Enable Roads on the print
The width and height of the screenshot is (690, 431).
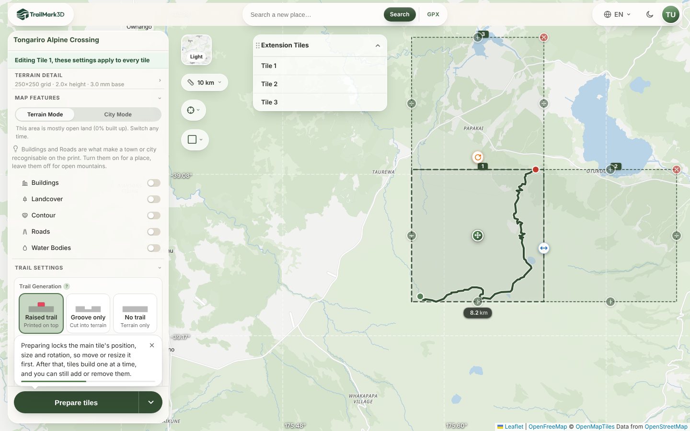154,232
